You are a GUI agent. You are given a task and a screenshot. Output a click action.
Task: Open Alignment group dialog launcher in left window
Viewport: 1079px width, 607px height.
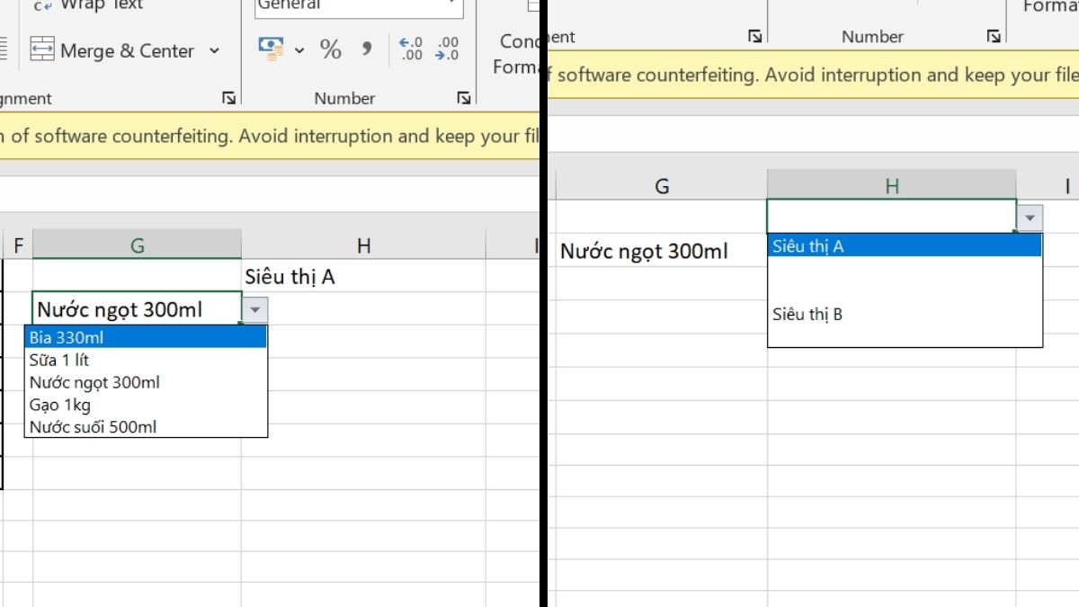[228, 98]
